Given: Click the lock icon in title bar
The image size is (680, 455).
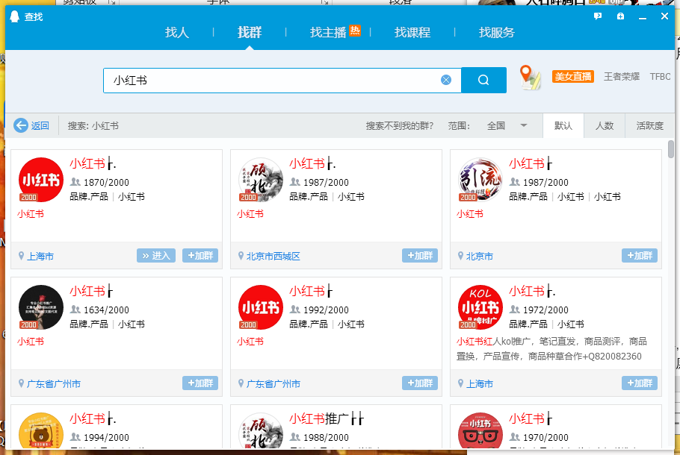Looking at the screenshot, I should [620, 16].
